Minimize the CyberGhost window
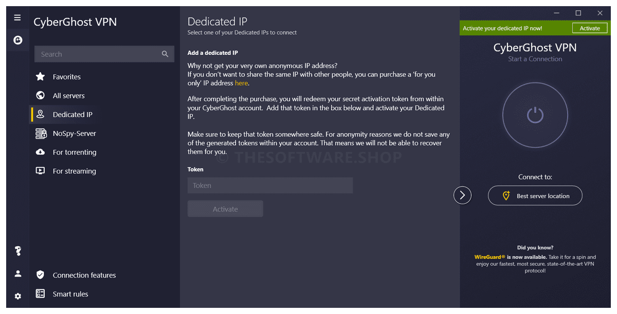The image size is (617, 314). [557, 13]
